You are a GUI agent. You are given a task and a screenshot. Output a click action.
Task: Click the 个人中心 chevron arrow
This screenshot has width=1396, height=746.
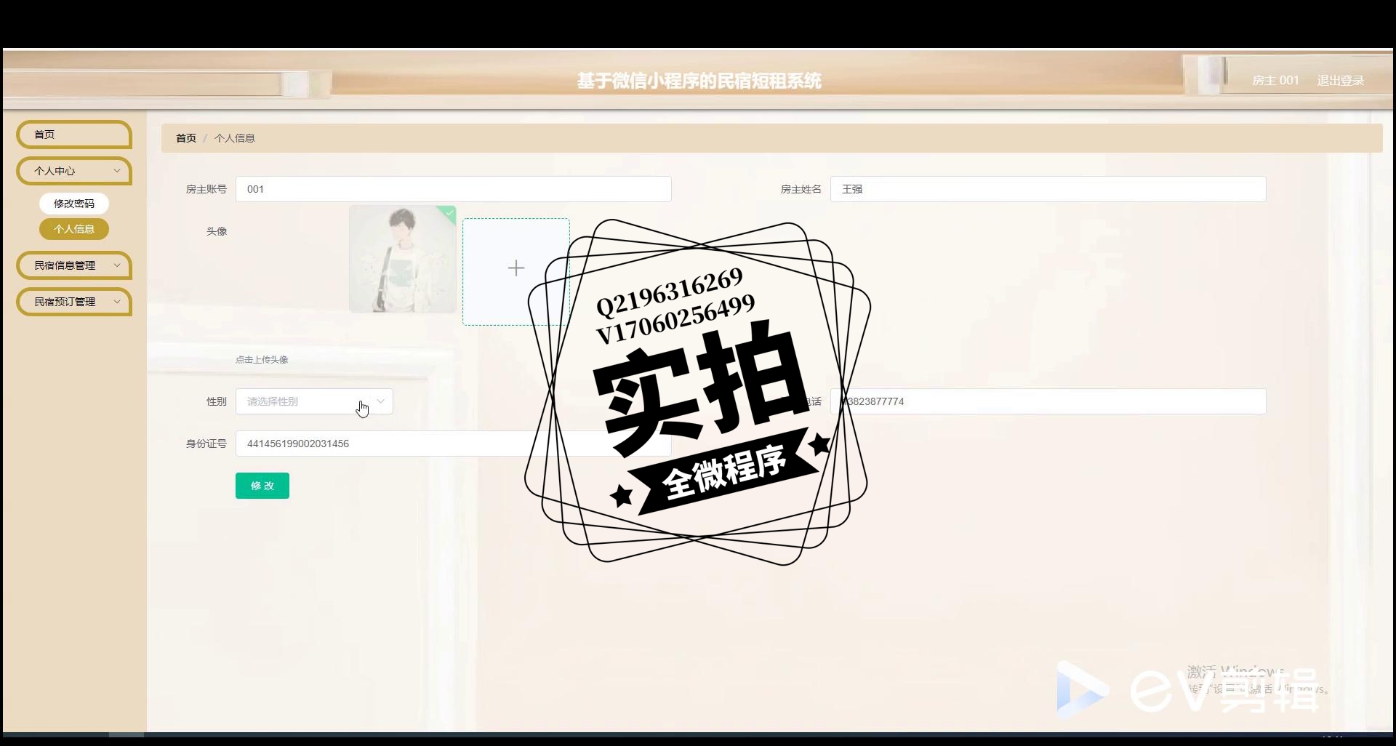coord(117,171)
